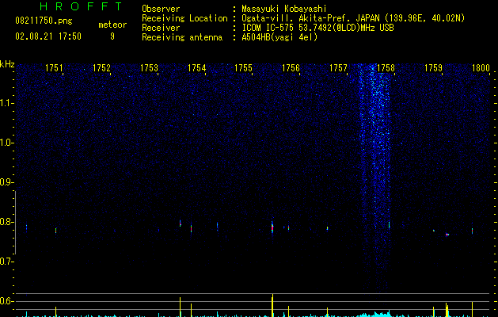
Task: Click the 1.0 kHz axis label
Action: click(x=6, y=143)
